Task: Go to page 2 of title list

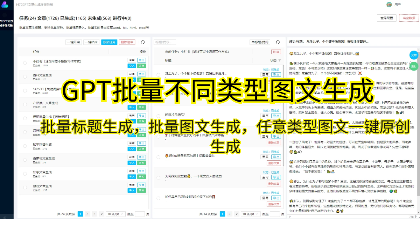Action: tap(230, 214)
